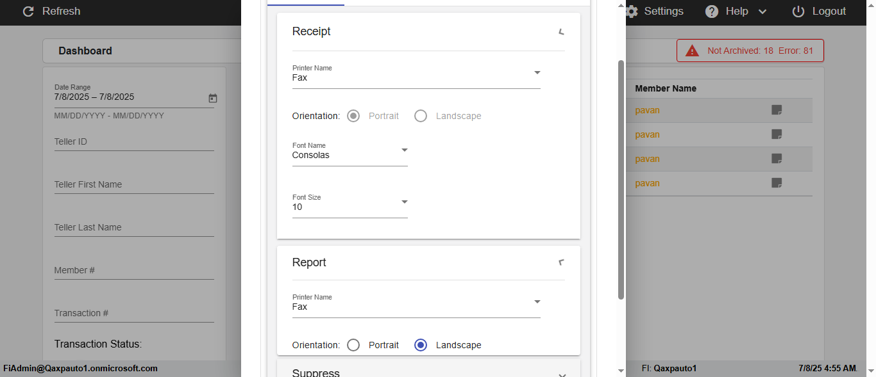Select Landscape orientation for Report
This screenshot has width=876, height=377.
(421, 345)
